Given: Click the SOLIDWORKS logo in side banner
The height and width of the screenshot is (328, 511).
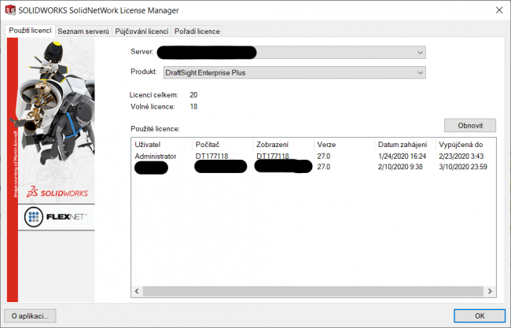Looking at the screenshot, I should (x=52, y=192).
